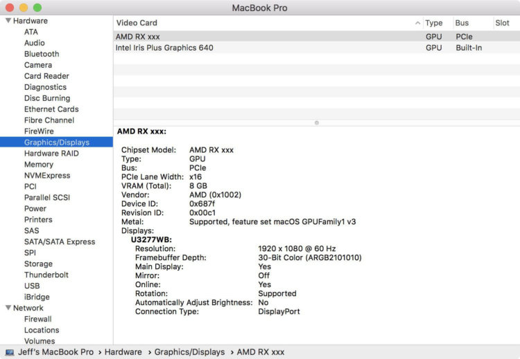Select Audio in the sidebar
The height and width of the screenshot is (359, 520).
(x=34, y=43)
